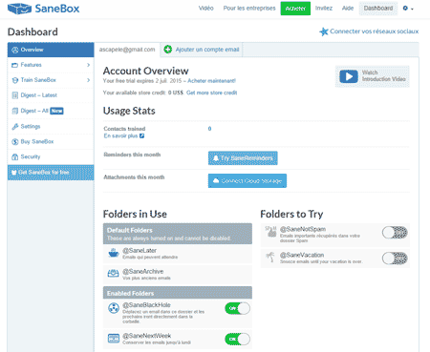Click the gift icon on Get SaneBox for free
Screen dimensions: 430x352
pos(13,173)
